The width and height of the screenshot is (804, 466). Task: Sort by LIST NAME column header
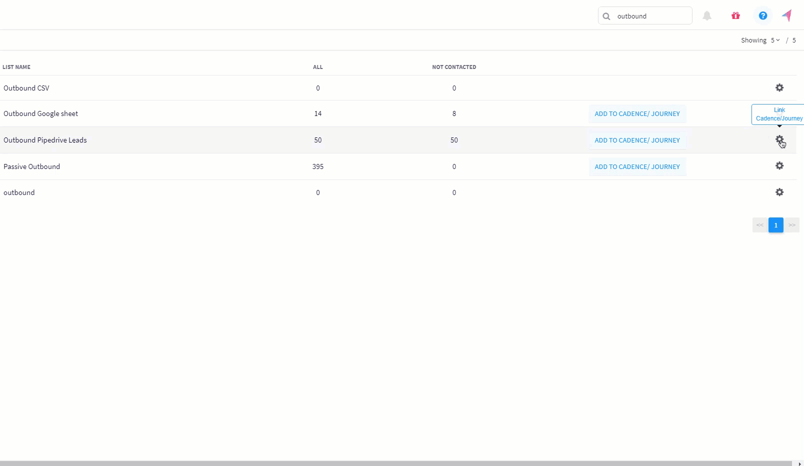(16, 67)
